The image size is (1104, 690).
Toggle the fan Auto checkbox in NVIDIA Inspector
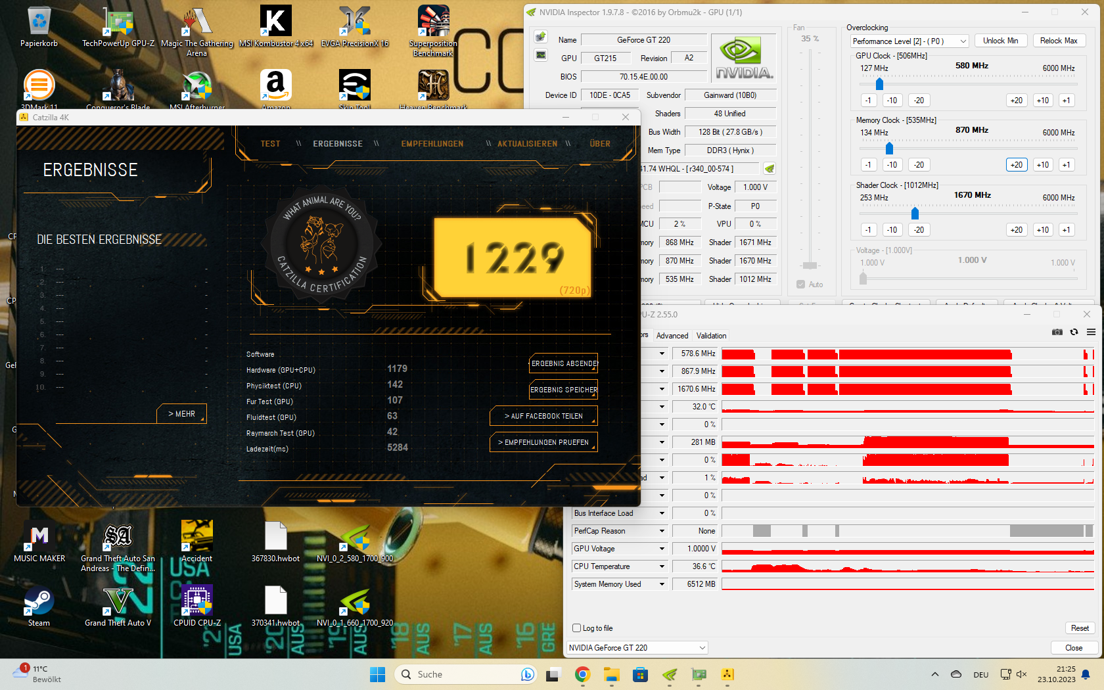click(800, 285)
